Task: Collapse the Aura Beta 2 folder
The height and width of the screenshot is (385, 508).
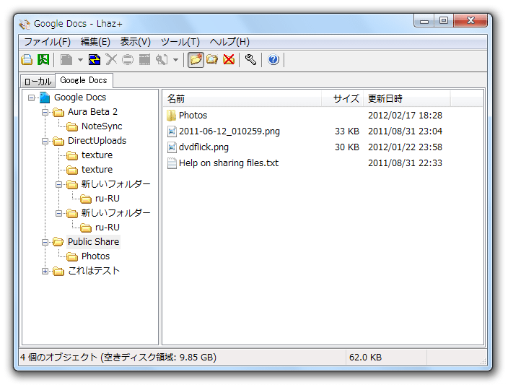Action: pos(45,112)
